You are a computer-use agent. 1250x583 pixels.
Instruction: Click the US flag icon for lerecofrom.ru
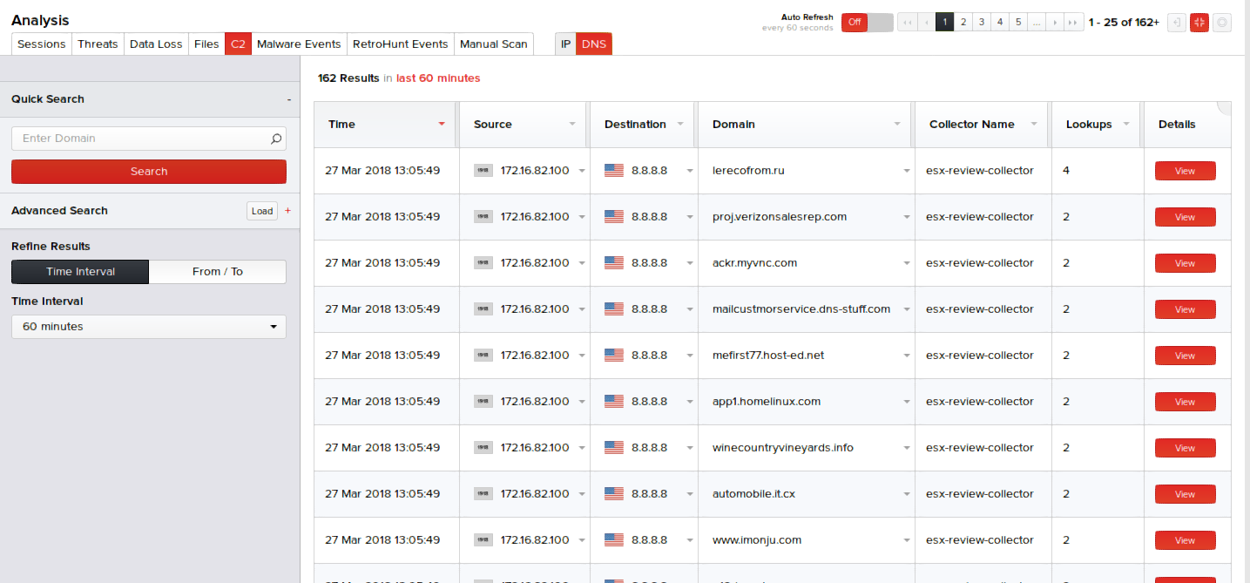[614, 171]
